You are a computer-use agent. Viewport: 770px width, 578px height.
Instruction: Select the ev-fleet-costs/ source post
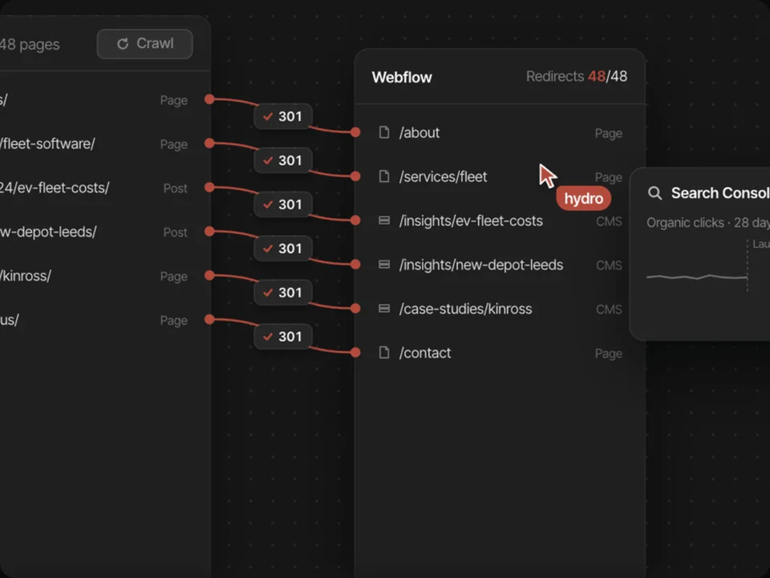104,188
